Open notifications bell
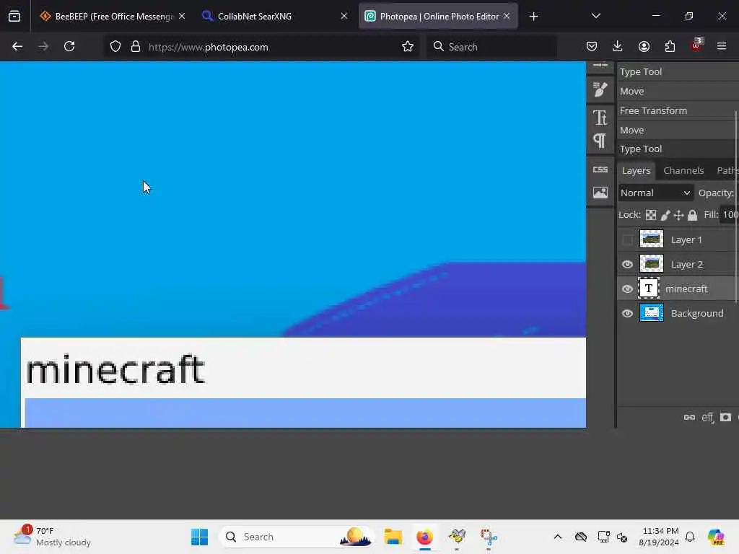The image size is (739, 554). click(690, 537)
